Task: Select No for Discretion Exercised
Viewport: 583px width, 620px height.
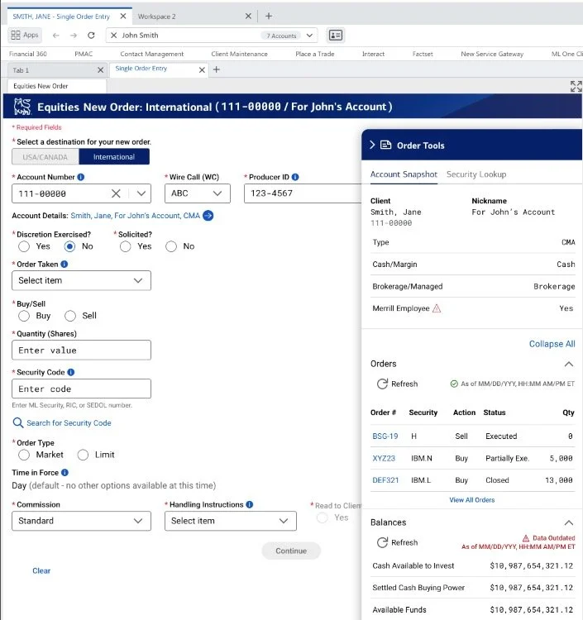Action: pos(69,246)
